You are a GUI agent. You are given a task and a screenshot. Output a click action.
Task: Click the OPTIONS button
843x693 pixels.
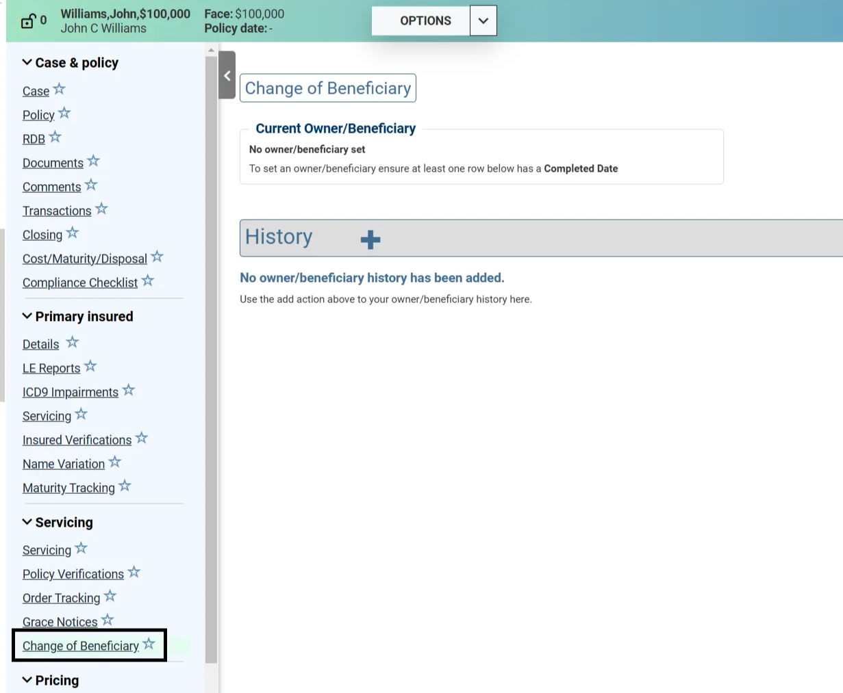click(425, 21)
